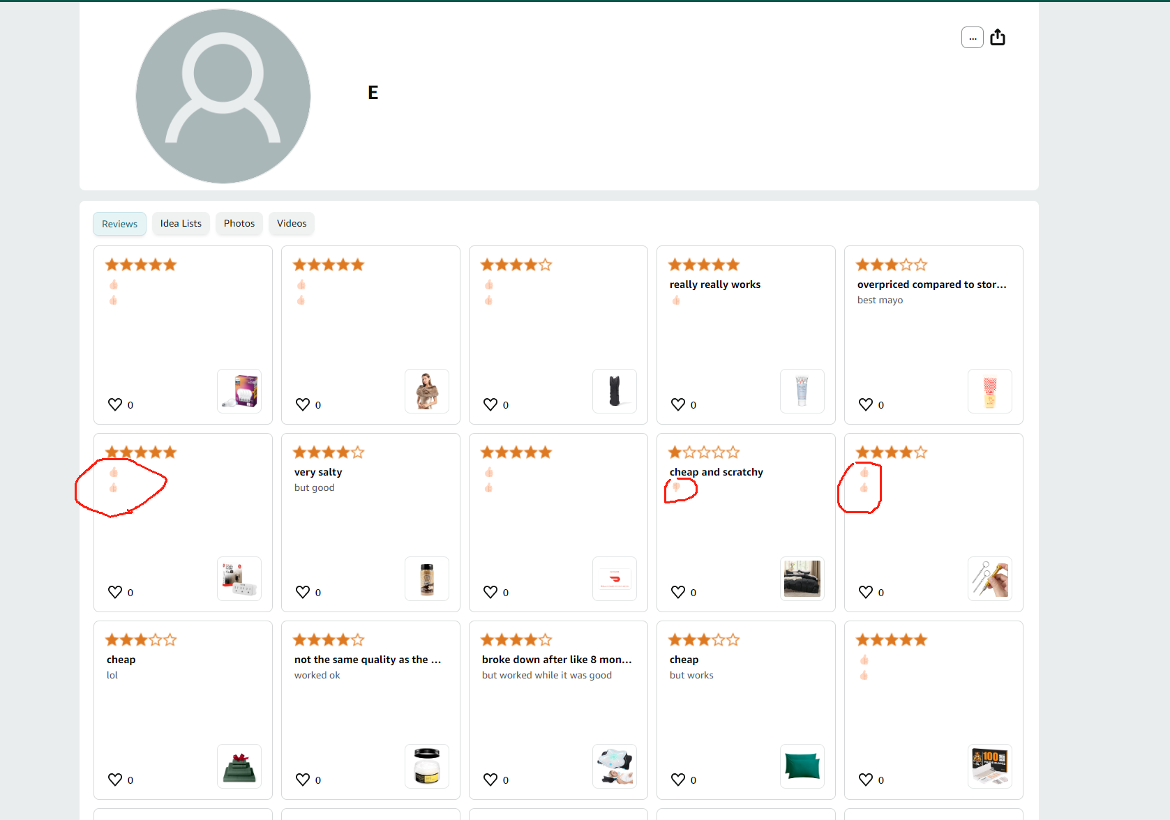The height and width of the screenshot is (820, 1170).
Task: Like the engraving pen product review
Action: point(866,592)
